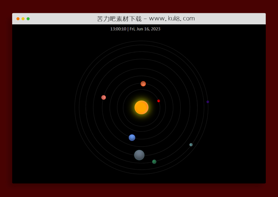This screenshot has width=278, height=197.
Task: Click the yellow traffic light button
Action: pyautogui.click(x=23, y=19)
